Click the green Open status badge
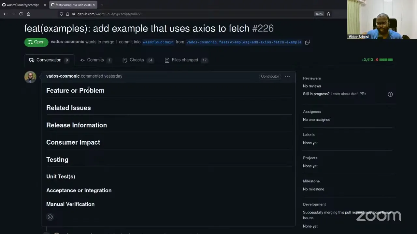 point(36,42)
